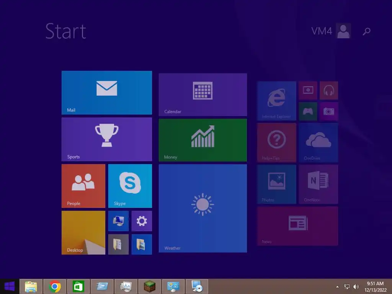Launch the Skype tile
Screen dimensions: 392x294
130,186
